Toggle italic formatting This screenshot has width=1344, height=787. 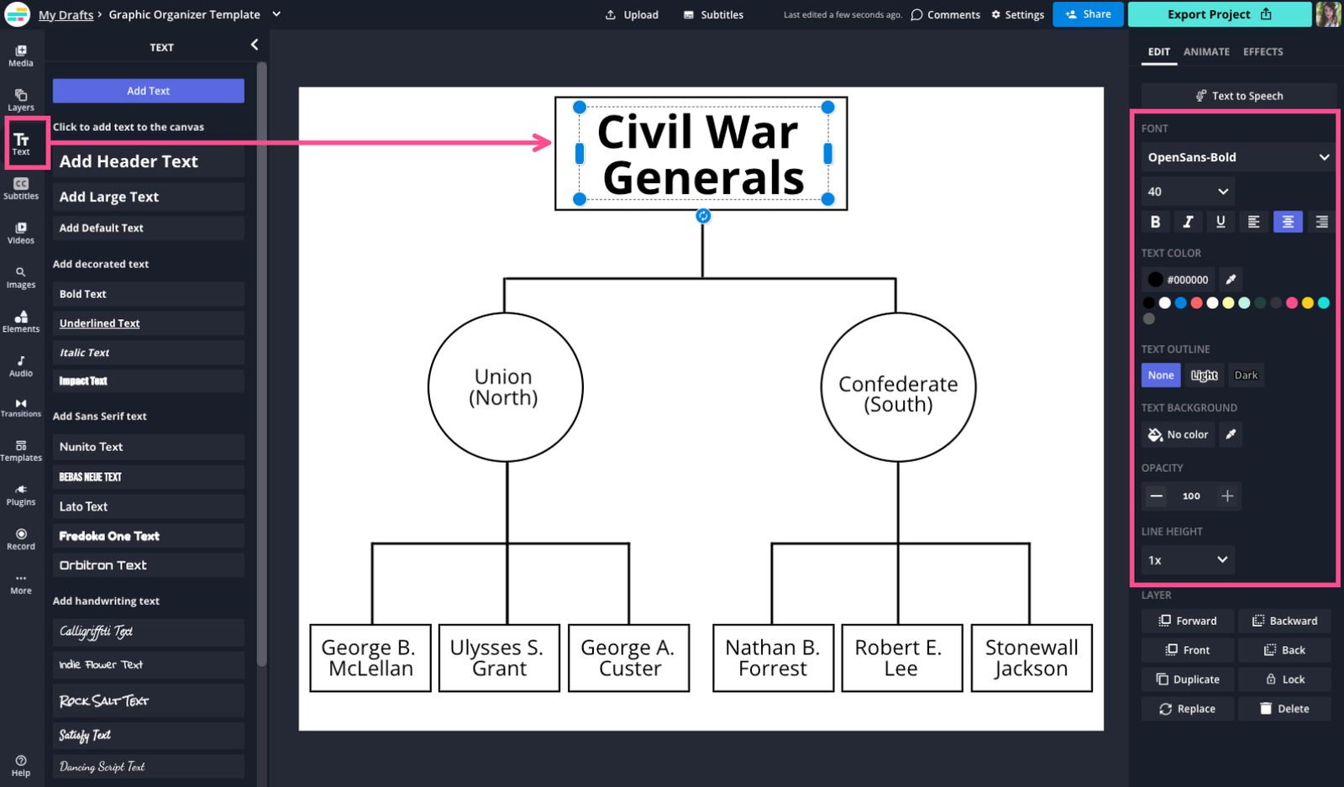coord(1188,222)
